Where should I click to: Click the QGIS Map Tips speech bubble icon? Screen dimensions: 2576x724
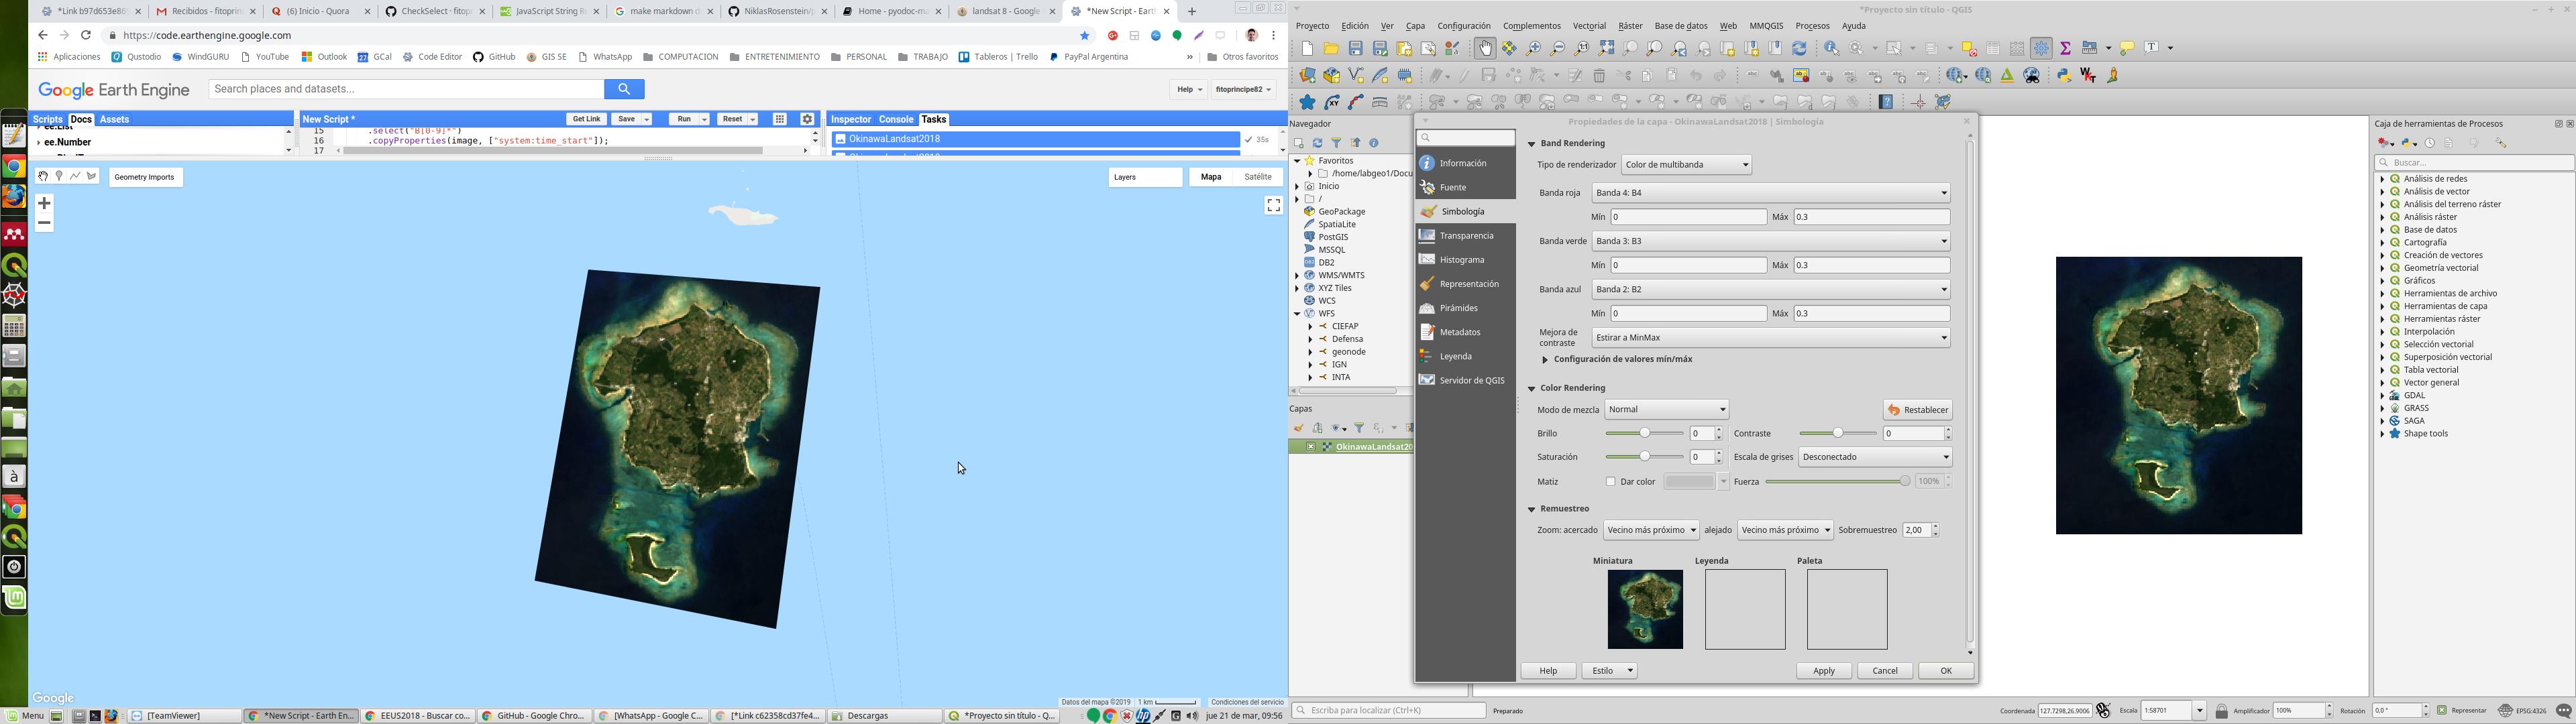[x=2127, y=48]
